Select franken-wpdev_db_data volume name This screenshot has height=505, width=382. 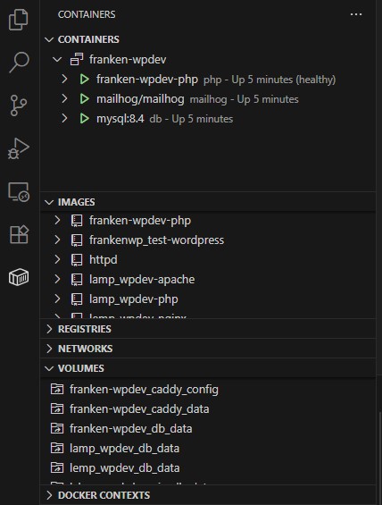tap(131, 429)
